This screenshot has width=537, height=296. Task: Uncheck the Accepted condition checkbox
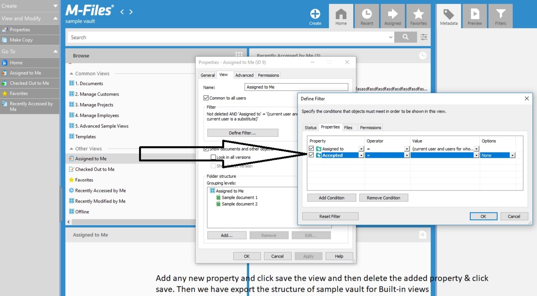tap(311, 155)
